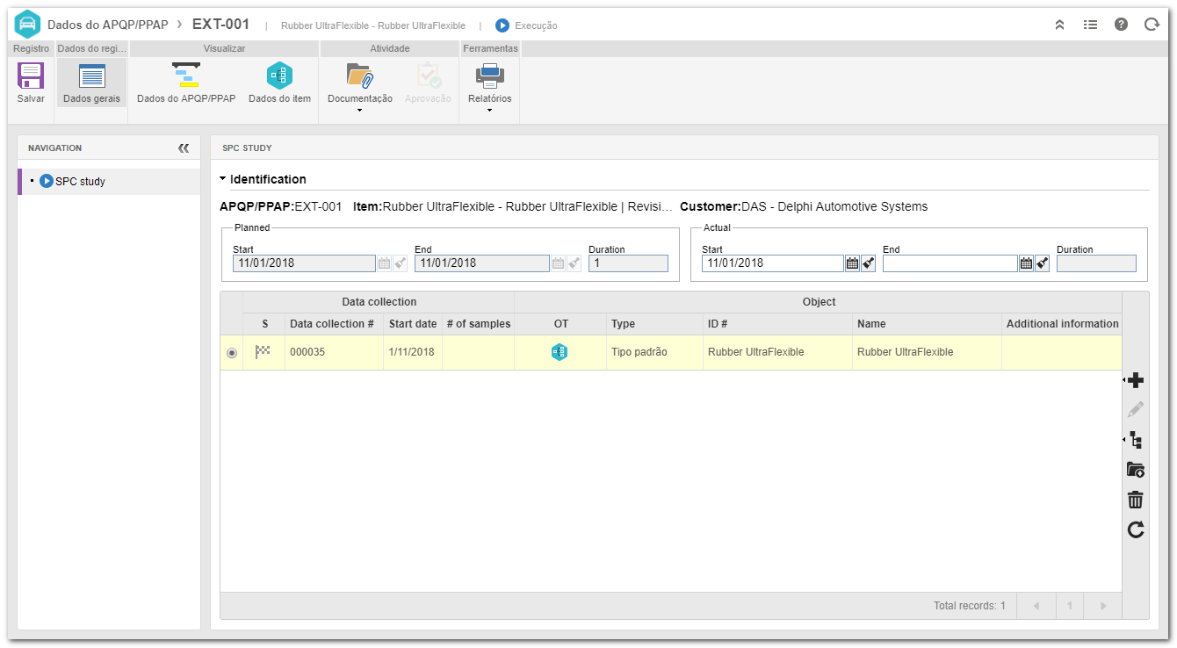This screenshot has height=648, width=1177.
Task: Clear the Actual End date with the eraser
Action: pyautogui.click(x=1043, y=263)
